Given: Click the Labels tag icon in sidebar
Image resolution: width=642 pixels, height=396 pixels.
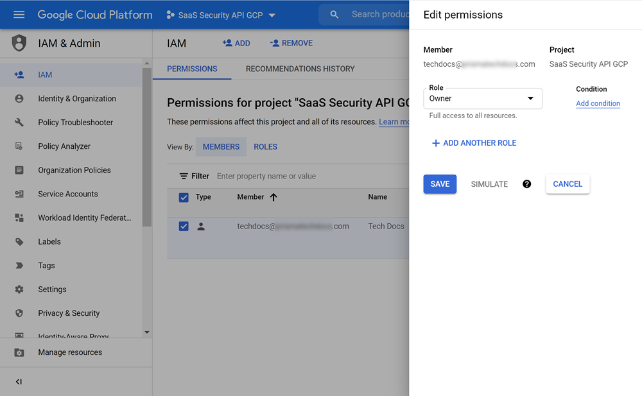Looking at the screenshot, I should (x=19, y=242).
